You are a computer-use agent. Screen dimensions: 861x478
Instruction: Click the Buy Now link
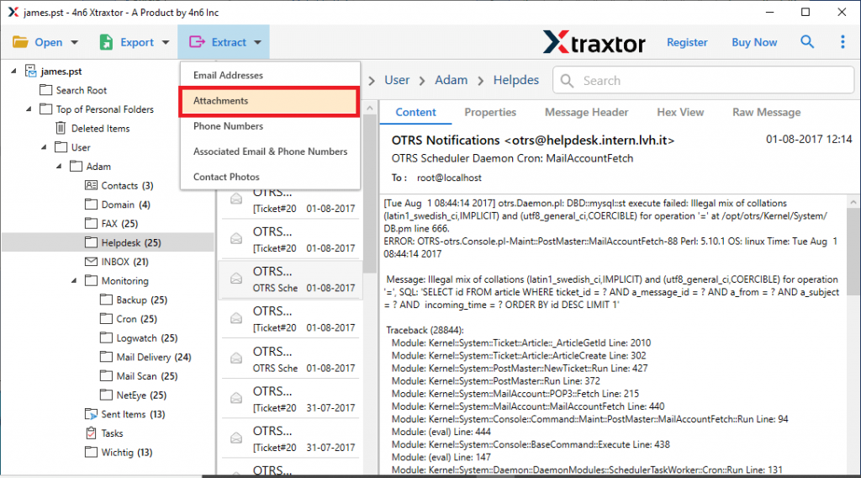(x=754, y=42)
